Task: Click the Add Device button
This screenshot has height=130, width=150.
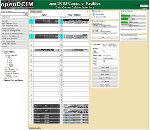Action: tap(105, 71)
